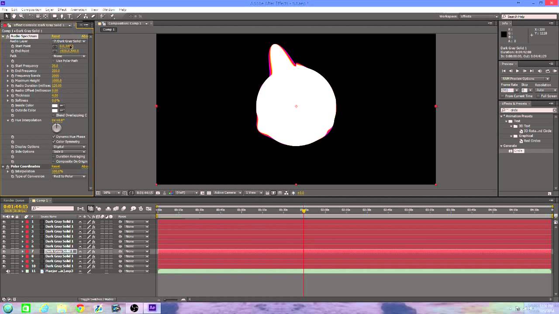Select the Pen tool

(x=62, y=16)
